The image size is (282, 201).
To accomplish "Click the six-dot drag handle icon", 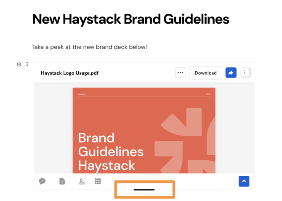I will point(27,64).
